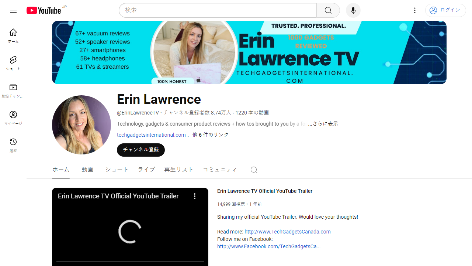The width and height of the screenshot is (472, 266).
Task: Open video player three-dot menu
Action: (195, 197)
